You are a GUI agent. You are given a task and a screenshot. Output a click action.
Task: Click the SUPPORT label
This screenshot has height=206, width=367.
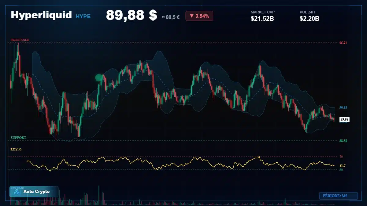[18, 138]
